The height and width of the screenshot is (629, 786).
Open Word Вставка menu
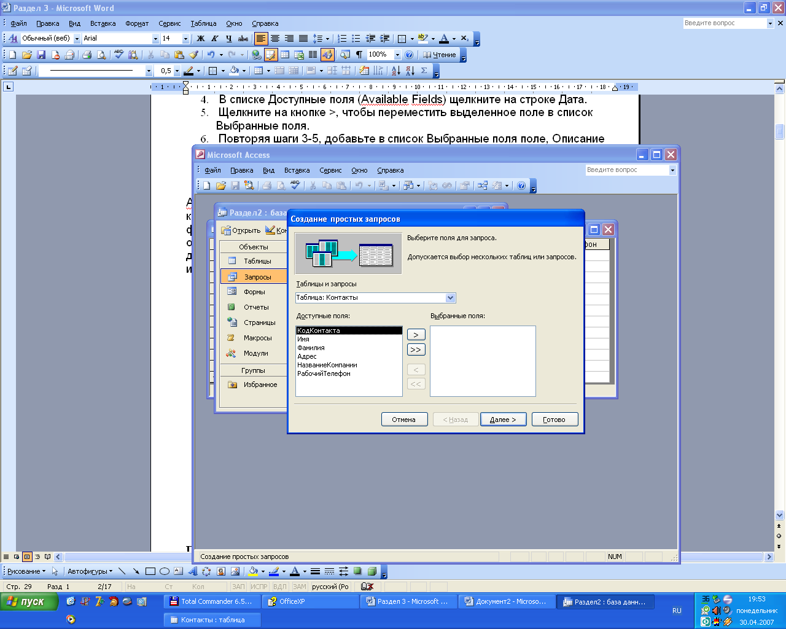103,23
